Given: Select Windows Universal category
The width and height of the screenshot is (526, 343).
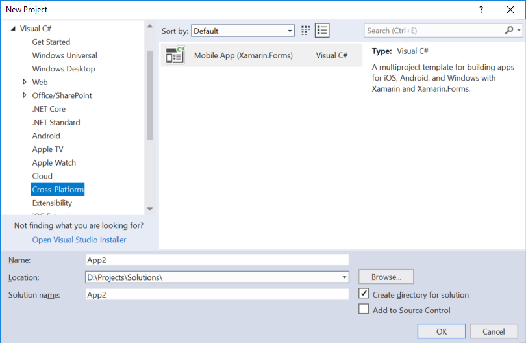Looking at the screenshot, I should point(64,55).
